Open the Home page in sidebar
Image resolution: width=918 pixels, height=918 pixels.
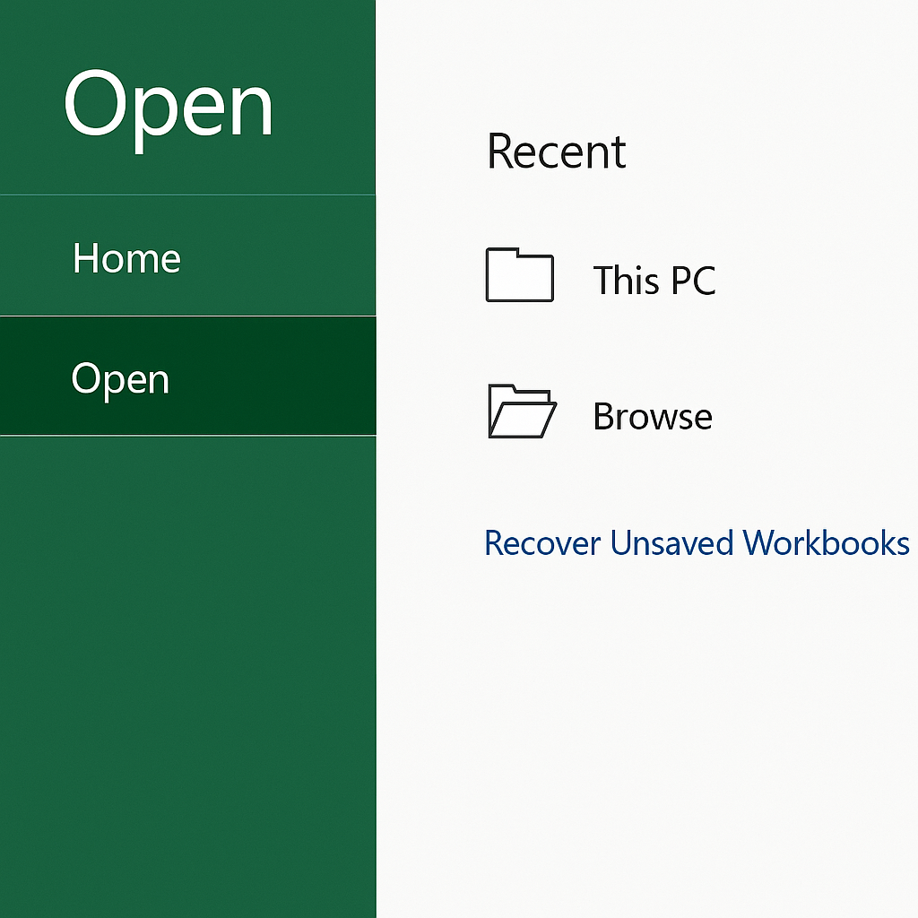coord(187,255)
